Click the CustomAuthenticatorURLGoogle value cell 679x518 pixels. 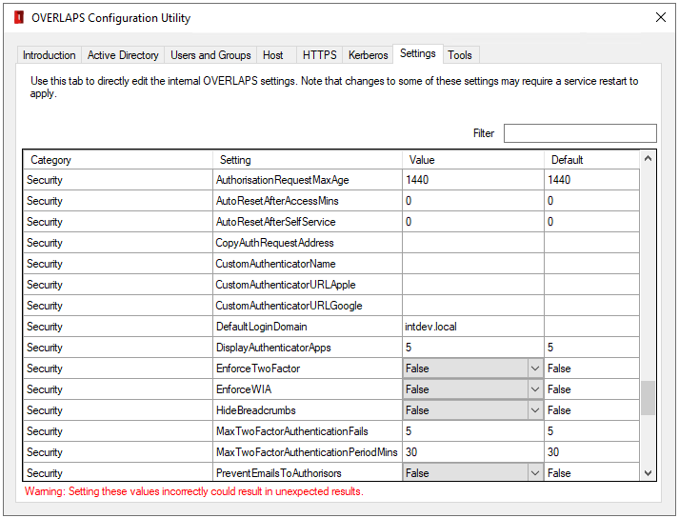(x=473, y=306)
